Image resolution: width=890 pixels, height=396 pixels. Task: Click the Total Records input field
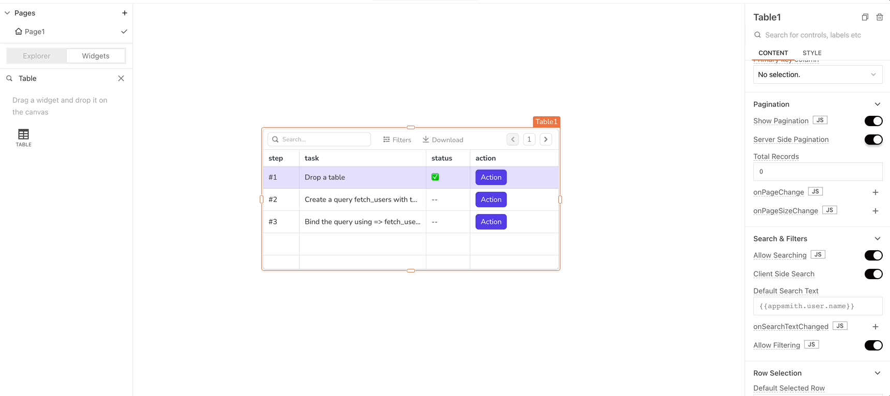pos(818,172)
